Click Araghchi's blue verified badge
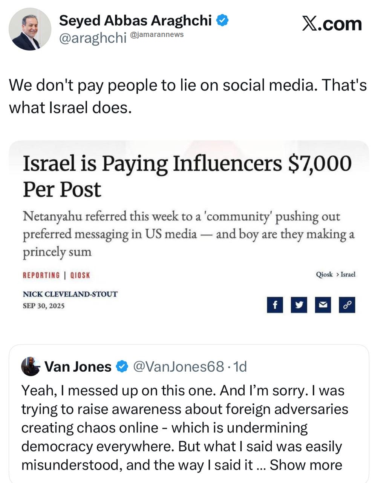378x483 pixels. click(x=223, y=20)
